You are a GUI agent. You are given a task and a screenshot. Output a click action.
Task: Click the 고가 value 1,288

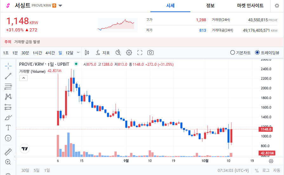(201, 20)
